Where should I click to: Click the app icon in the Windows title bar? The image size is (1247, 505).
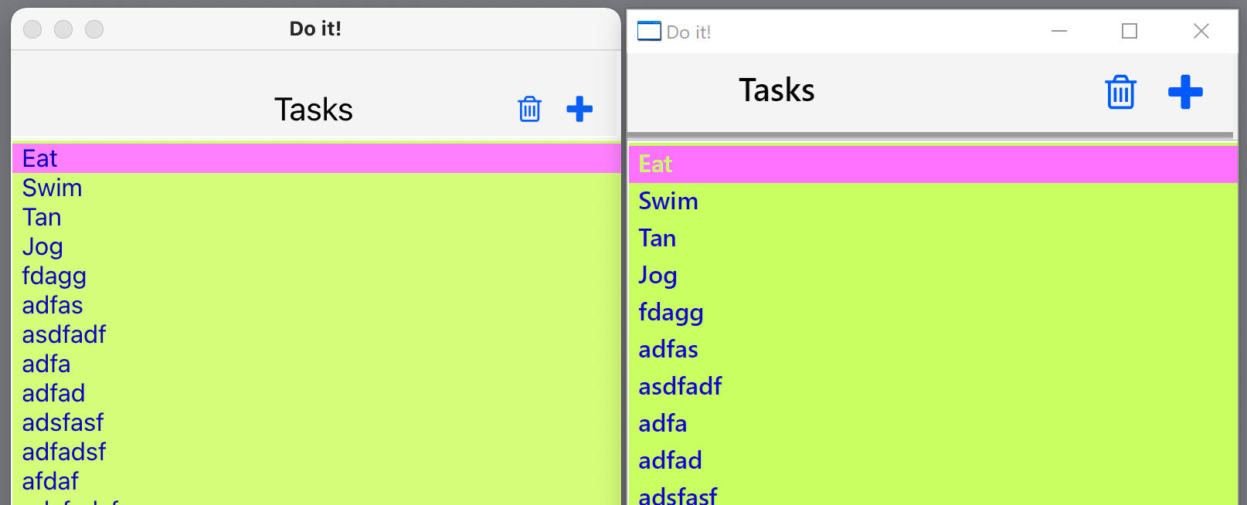(x=649, y=31)
